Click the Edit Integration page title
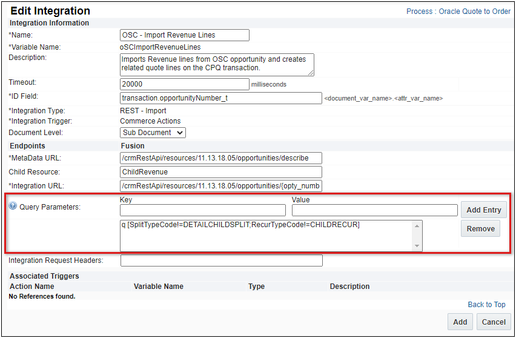516x338 pixels. pos(50,11)
